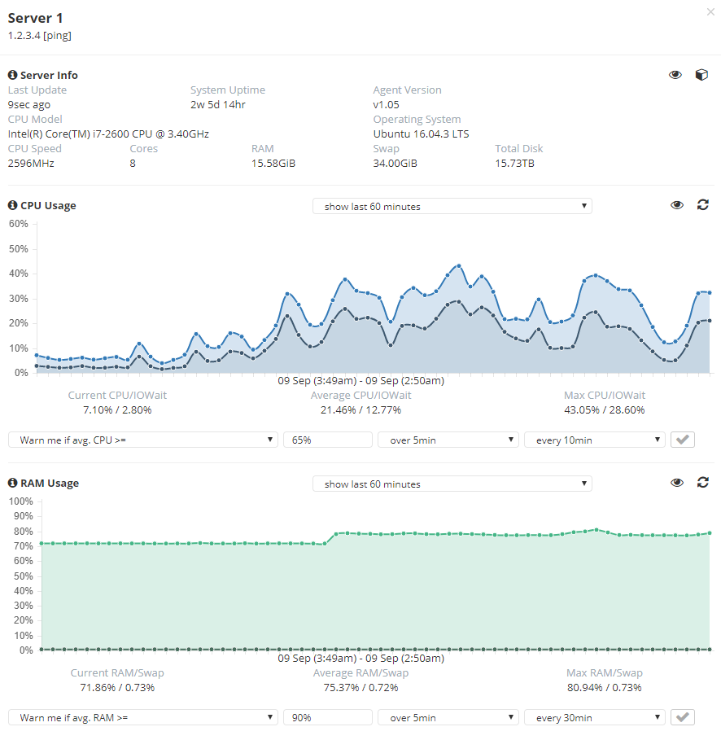
Task: Open RAM alert 'every 30min' dropdown
Action: 595,717
